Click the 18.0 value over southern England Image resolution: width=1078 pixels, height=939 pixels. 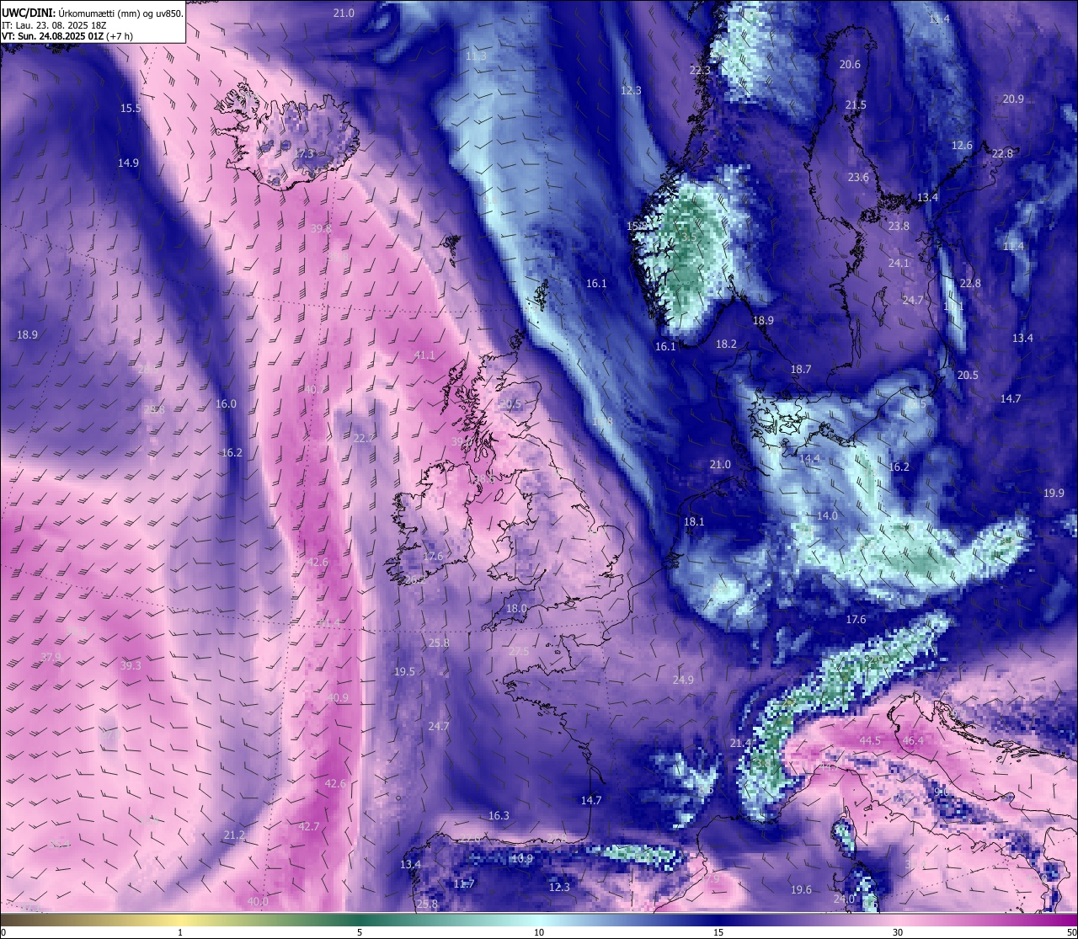point(516,608)
